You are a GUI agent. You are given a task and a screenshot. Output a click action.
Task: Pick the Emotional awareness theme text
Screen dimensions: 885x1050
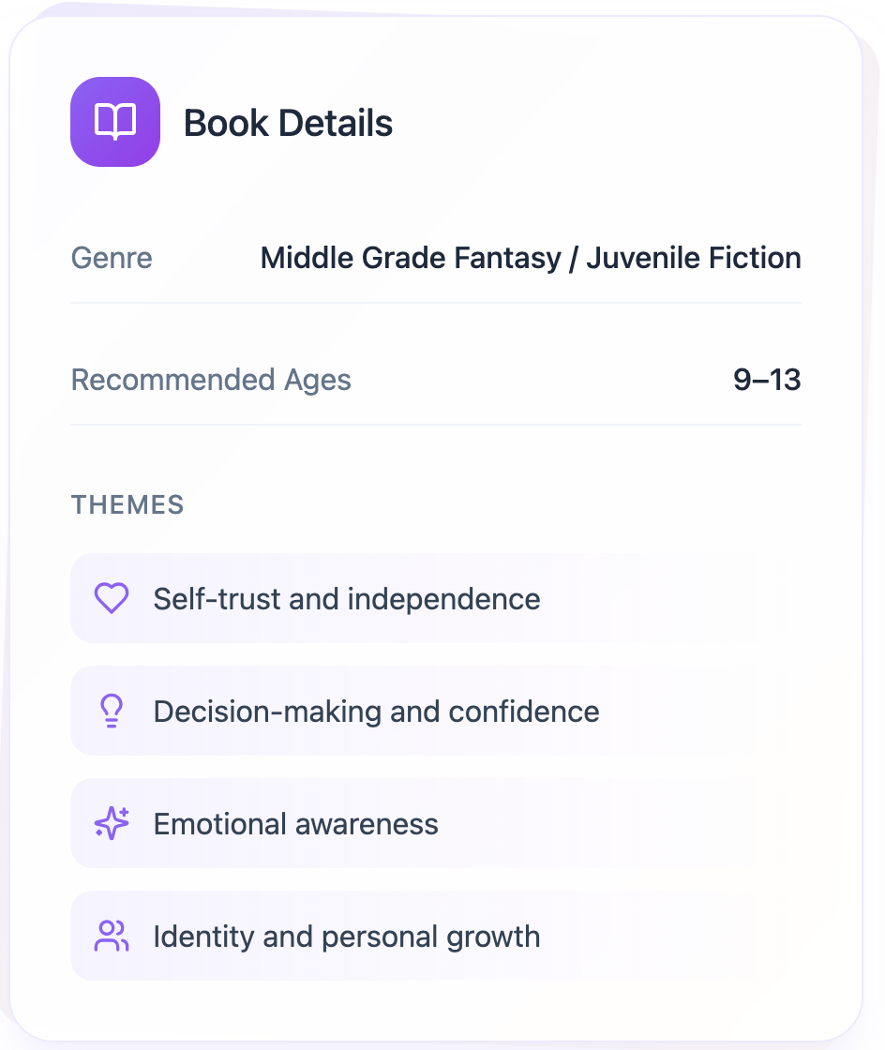point(295,824)
